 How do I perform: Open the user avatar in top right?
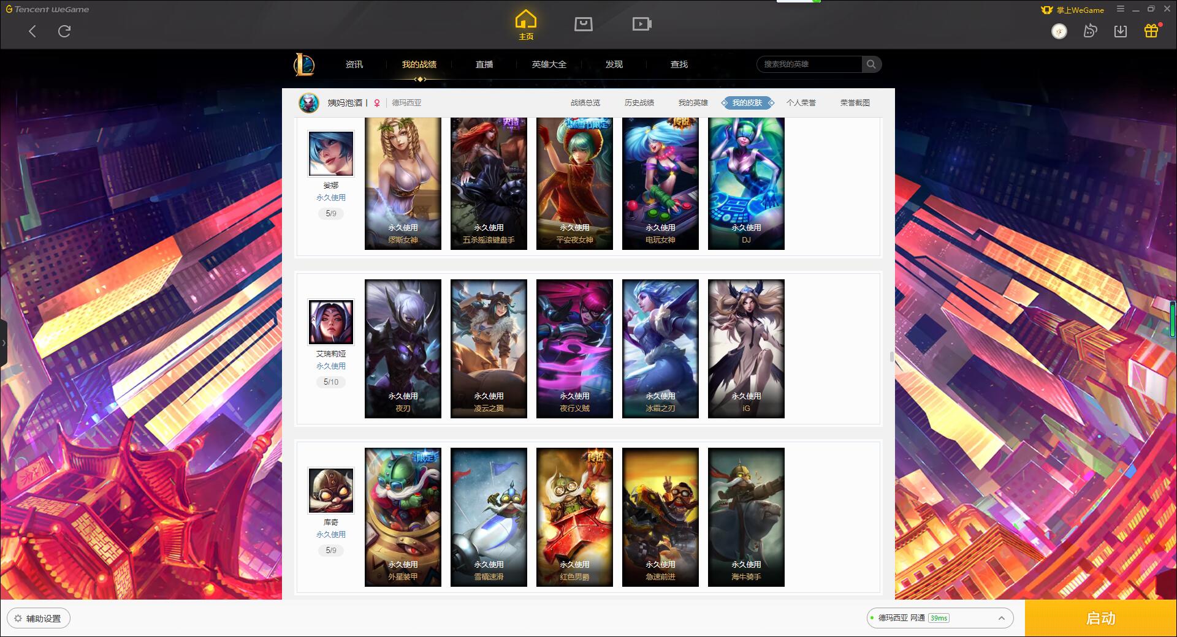click(1059, 31)
